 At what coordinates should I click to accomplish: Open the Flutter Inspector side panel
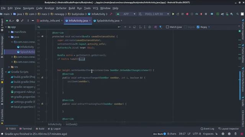243,30
